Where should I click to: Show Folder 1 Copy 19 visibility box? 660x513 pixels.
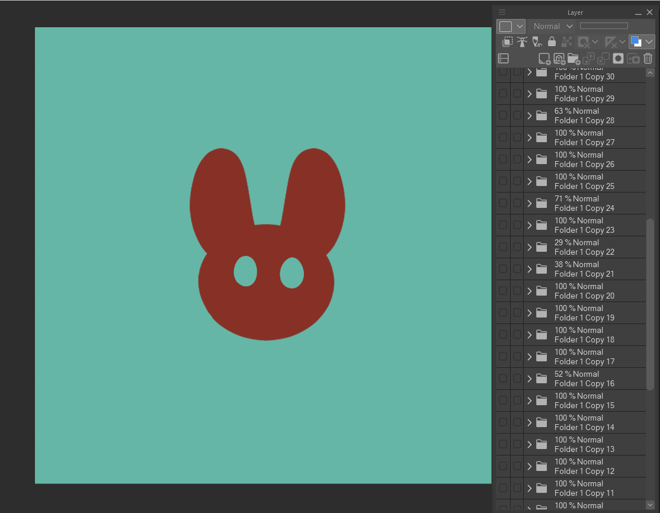pos(503,312)
